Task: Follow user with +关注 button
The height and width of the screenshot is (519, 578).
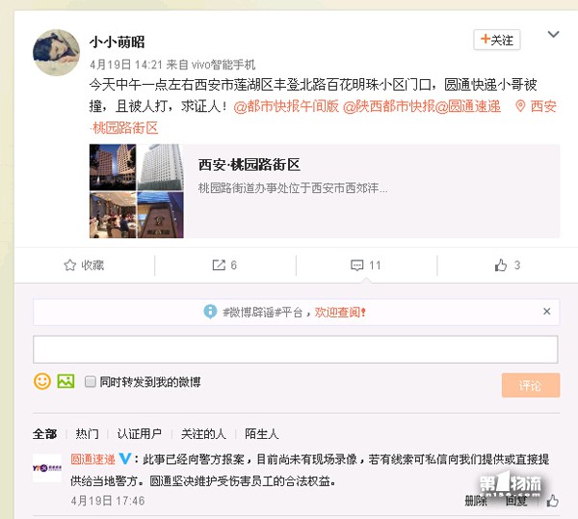Action: point(496,40)
